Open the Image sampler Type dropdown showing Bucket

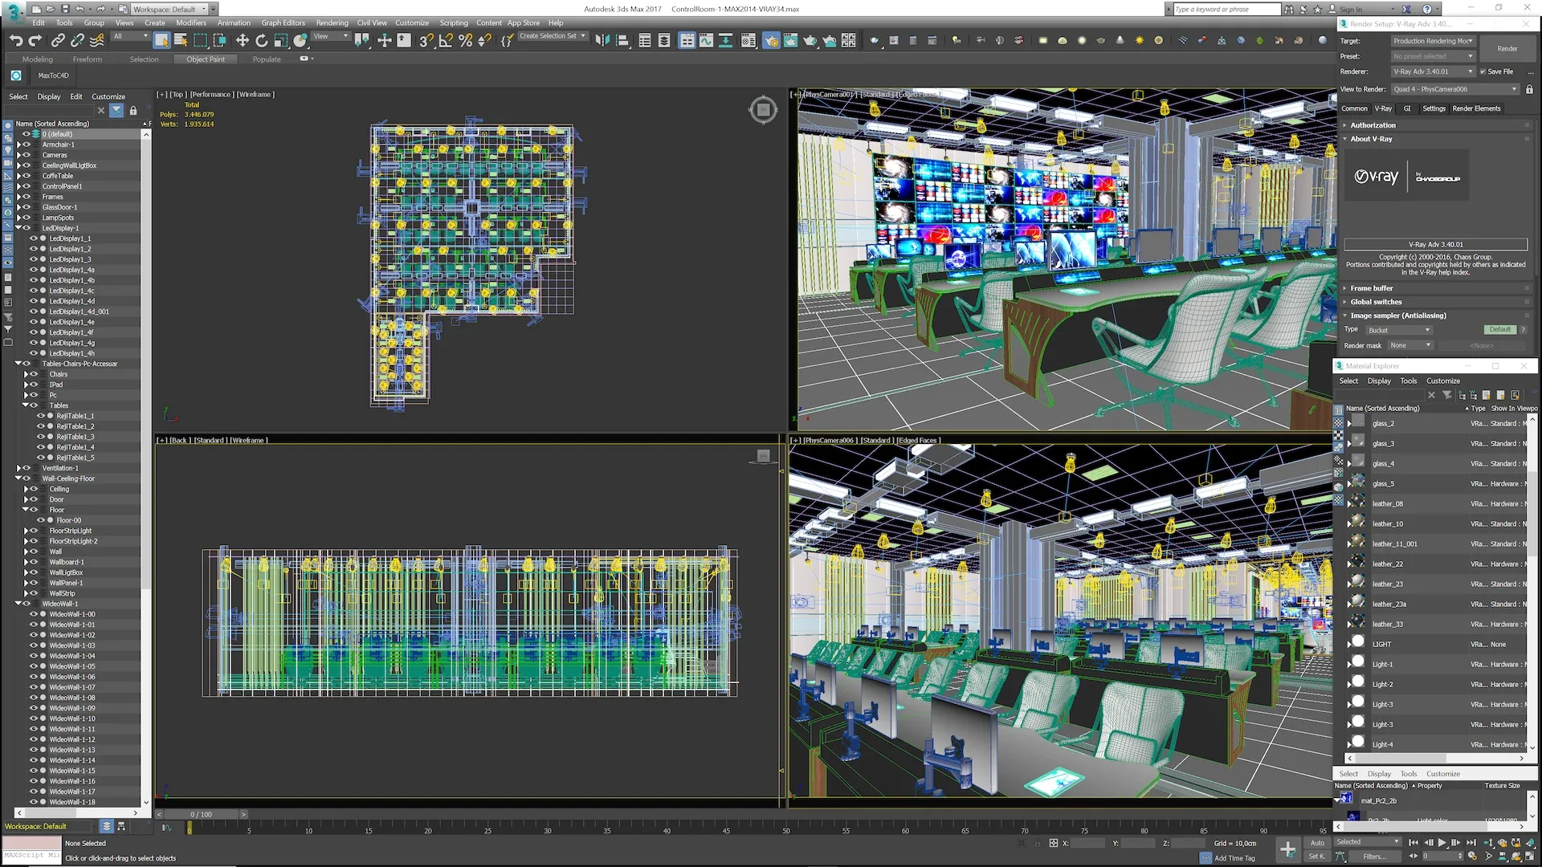pos(1399,330)
